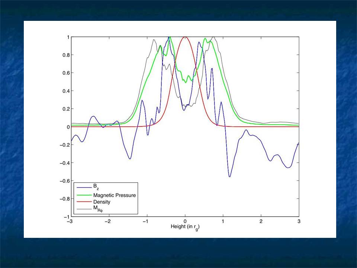Click the x-axis tick label -3

coord(70,221)
